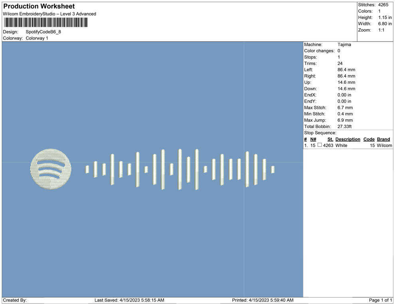Click the stitch count 4265
This screenshot has height=304, width=395.
[383, 5]
